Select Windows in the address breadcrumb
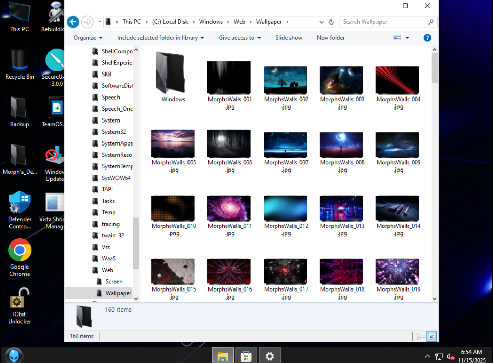The width and height of the screenshot is (493, 363). 211,22
